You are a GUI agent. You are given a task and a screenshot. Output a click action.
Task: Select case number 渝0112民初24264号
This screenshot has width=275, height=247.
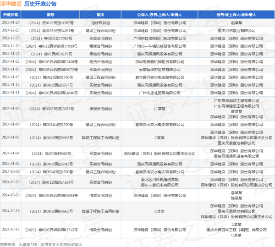coord(50,182)
